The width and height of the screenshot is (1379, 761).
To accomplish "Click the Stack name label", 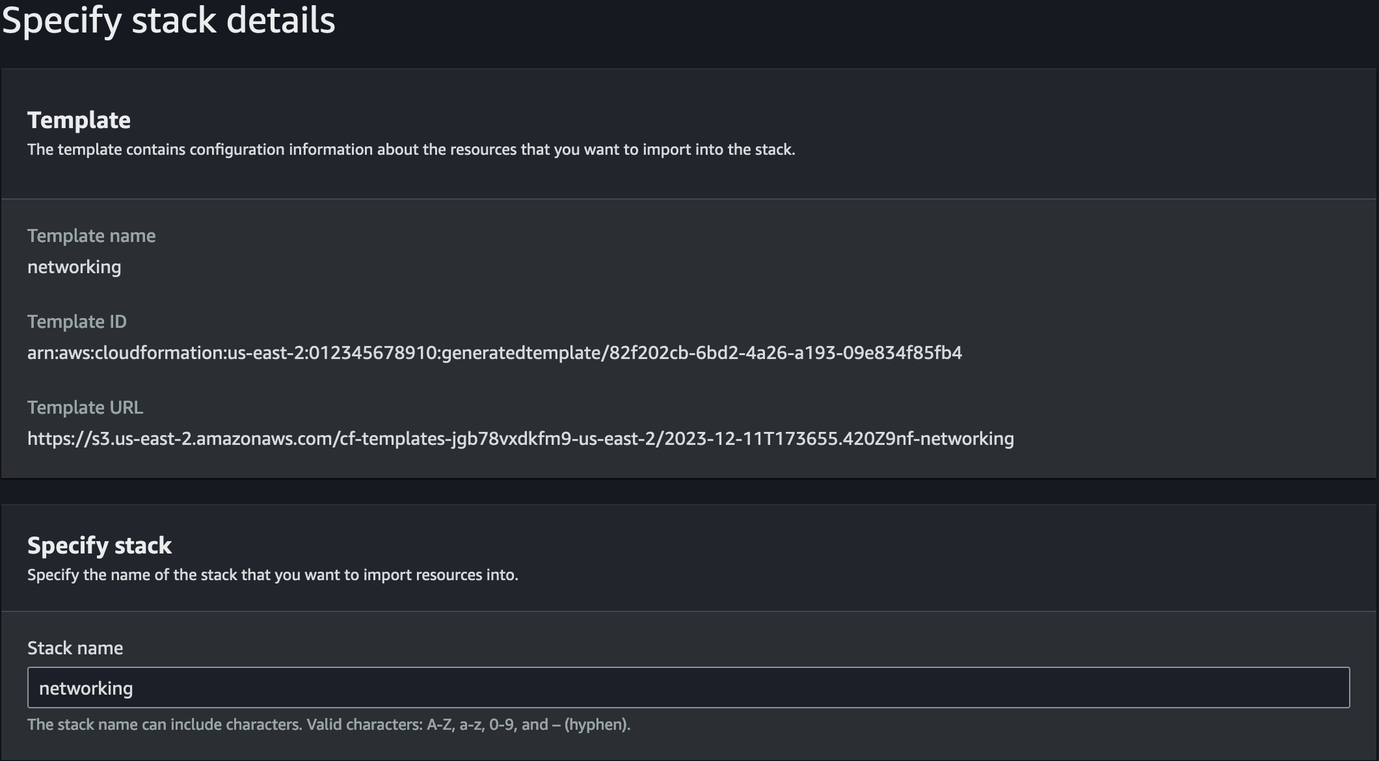I will [x=75, y=647].
